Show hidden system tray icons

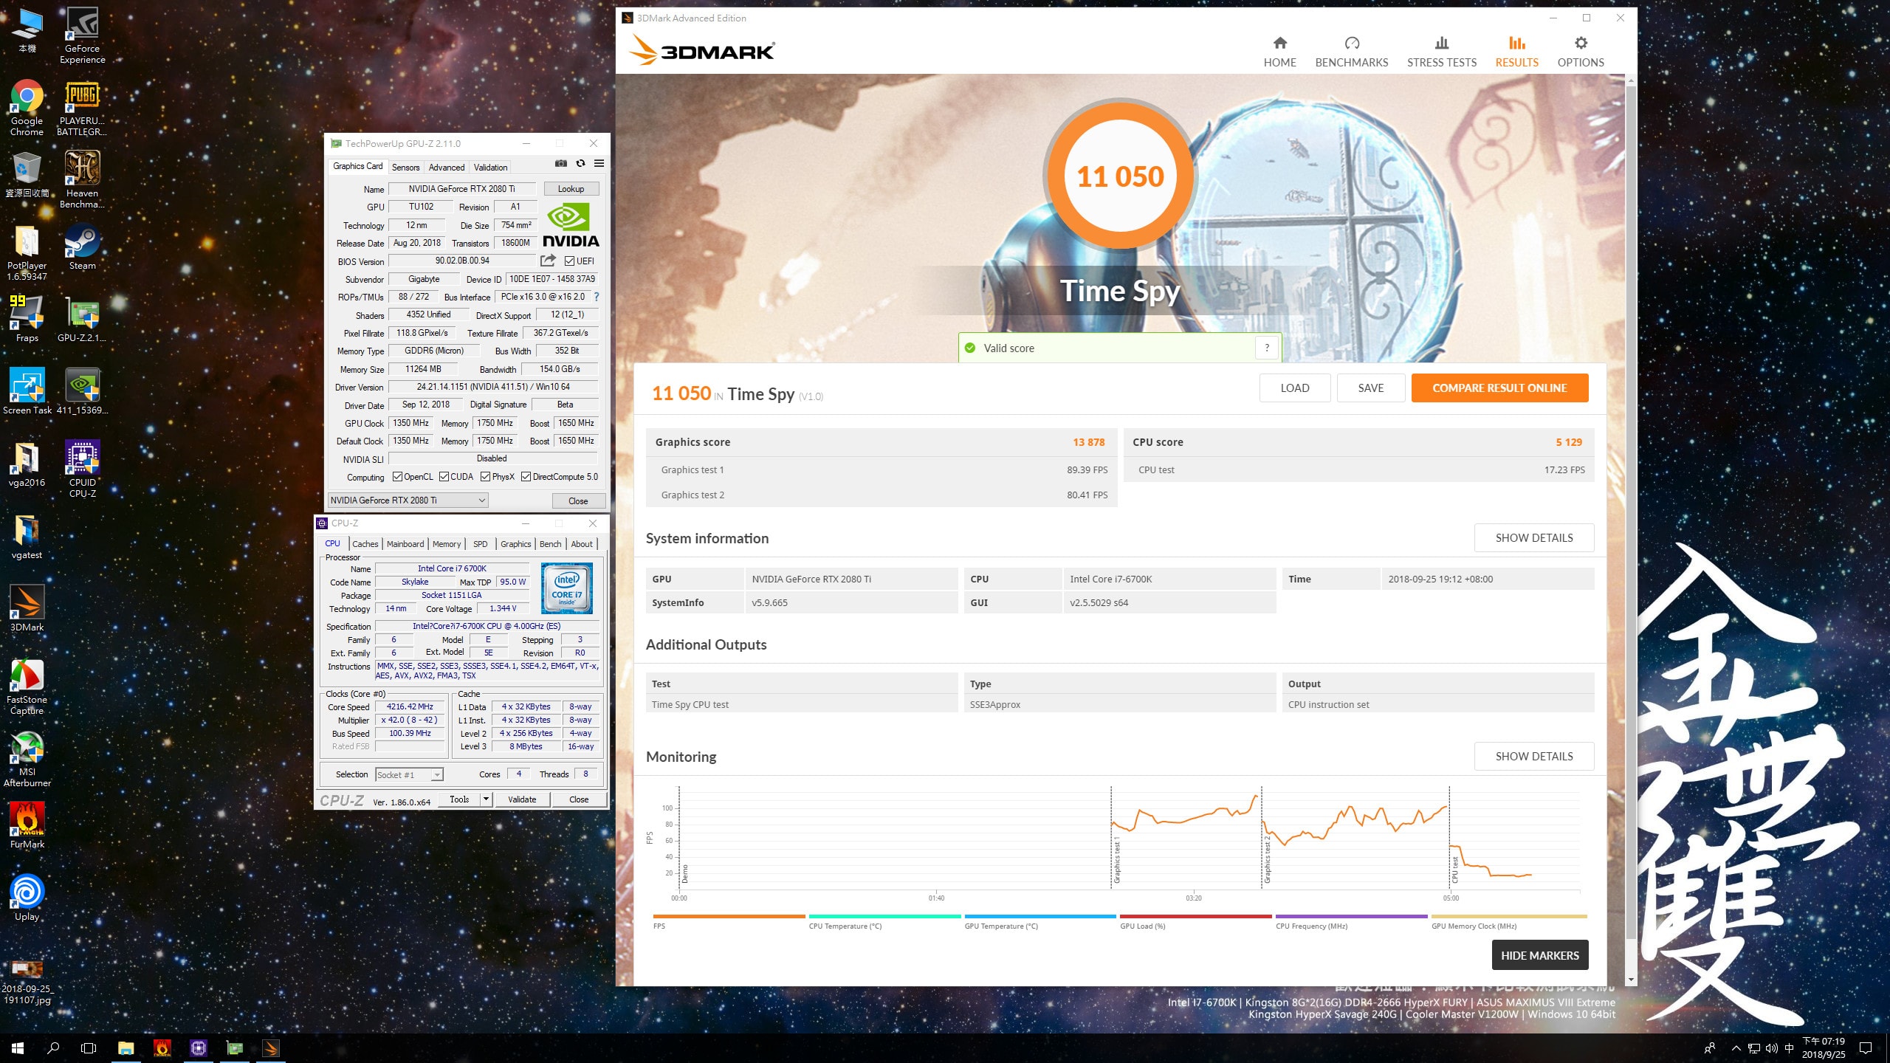(x=1736, y=1047)
